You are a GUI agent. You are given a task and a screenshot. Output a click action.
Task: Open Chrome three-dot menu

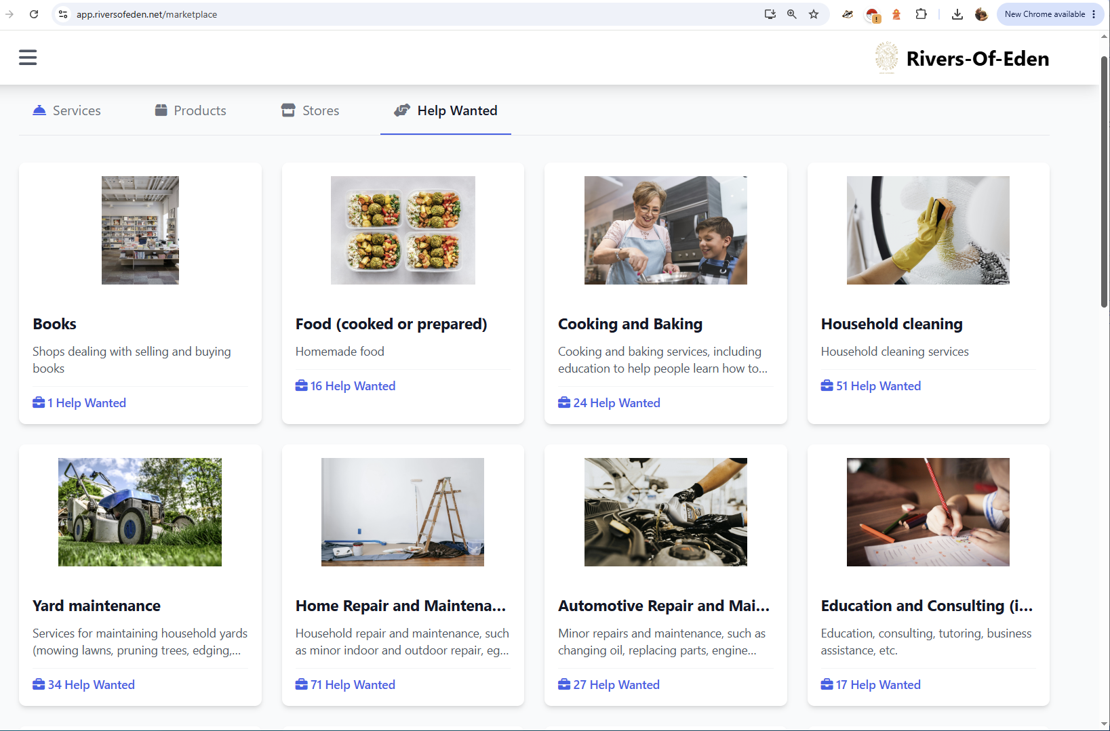tap(1094, 14)
